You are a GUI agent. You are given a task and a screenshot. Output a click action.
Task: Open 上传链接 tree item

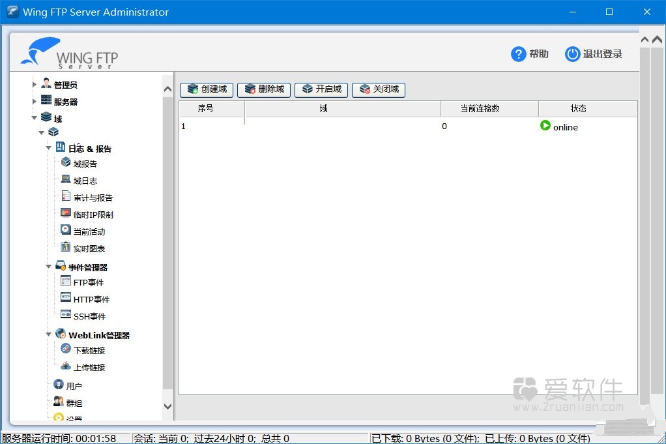(x=89, y=368)
